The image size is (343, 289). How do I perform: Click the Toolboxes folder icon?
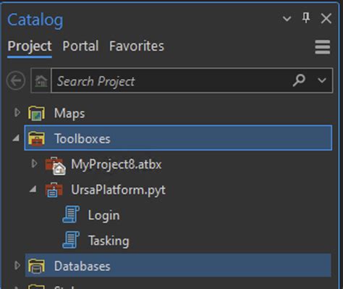36,138
